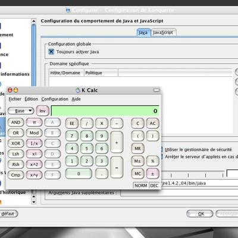Viewport: 238px width, 238px height.
Task: Click digit 8 on the keypad
Action: click(x=87, y=136)
